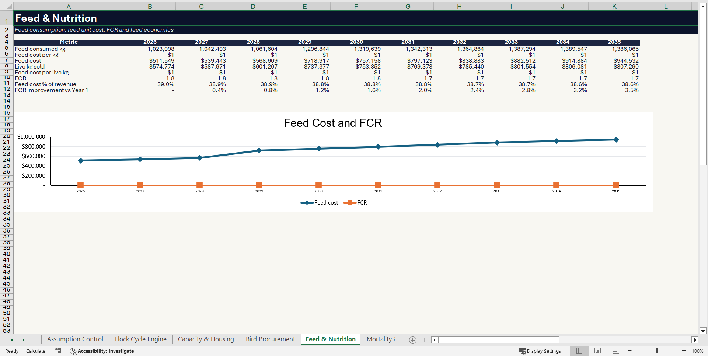Click the Metric header cell
Image resolution: width=708 pixels, height=356 pixels.
[x=69, y=42]
